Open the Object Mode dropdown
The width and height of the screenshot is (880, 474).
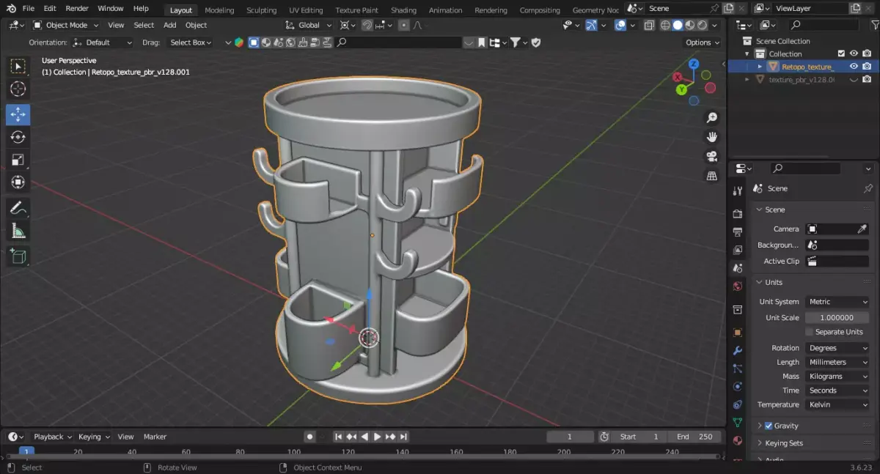coord(67,25)
